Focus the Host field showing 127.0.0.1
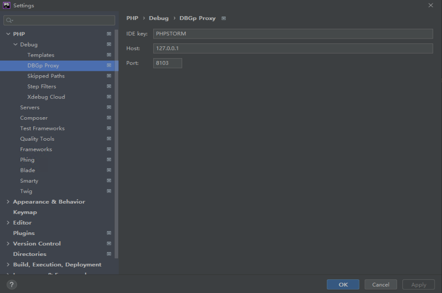Image resolution: width=442 pixels, height=293 pixels. (x=293, y=48)
